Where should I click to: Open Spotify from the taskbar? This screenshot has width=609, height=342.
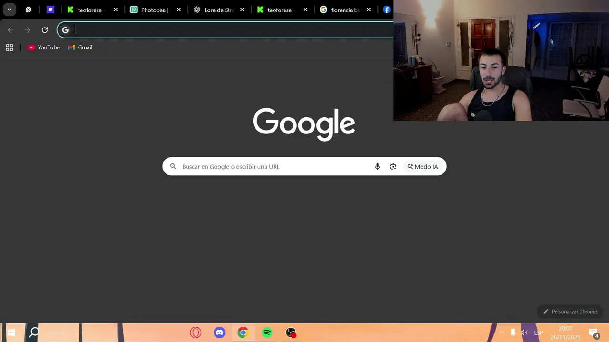(267, 332)
